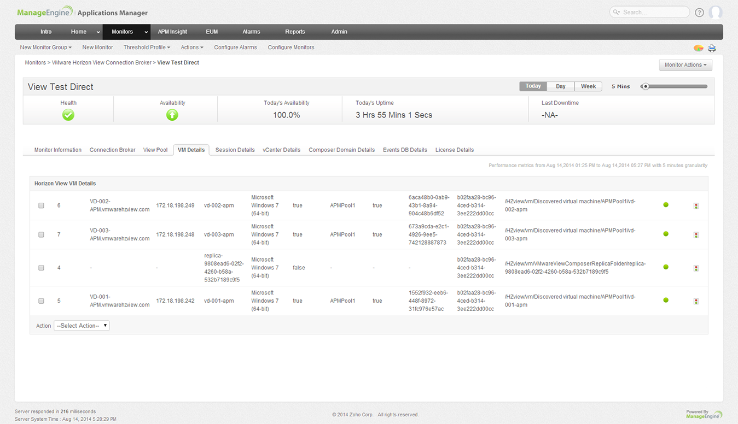Viewport: 738px width, 424px height.
Task: Open the Alarms menu
Action: click(251, 32)
